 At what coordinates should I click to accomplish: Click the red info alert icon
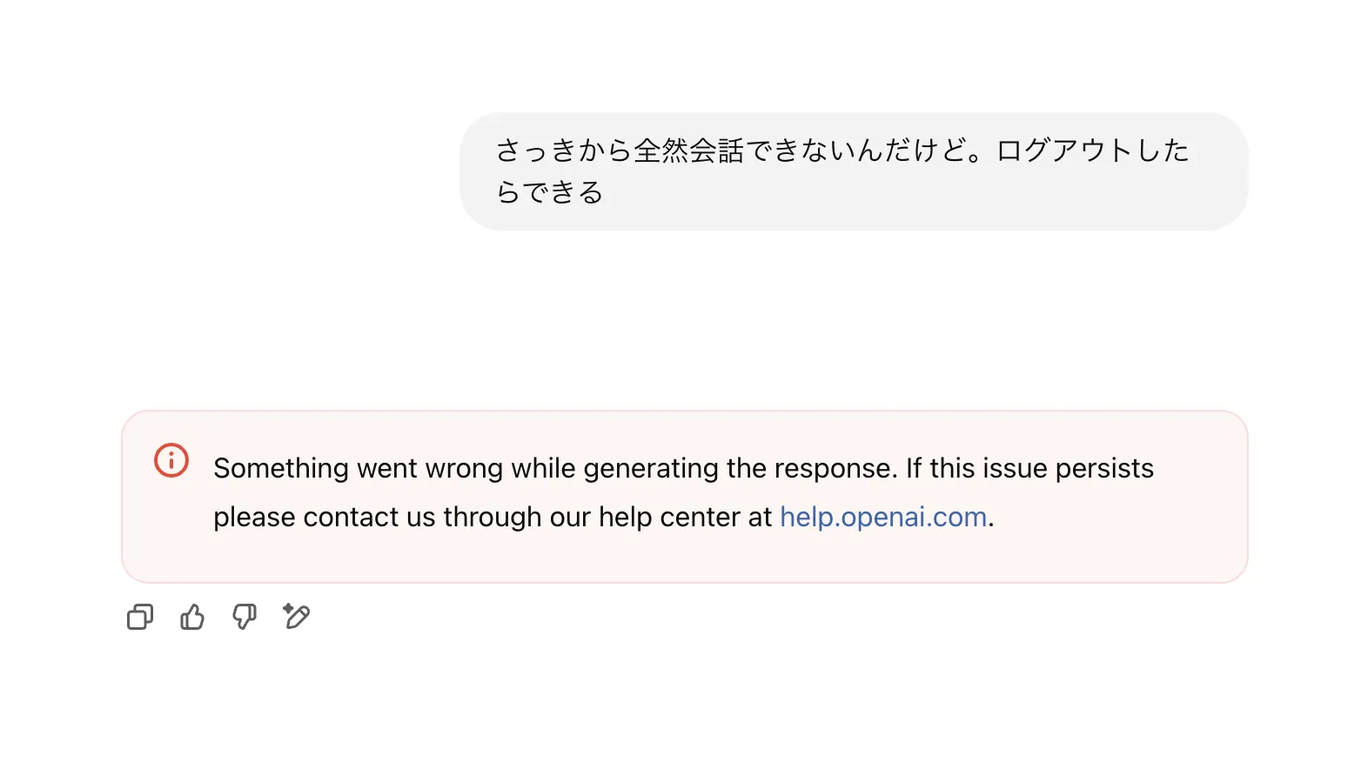[171, 460]
